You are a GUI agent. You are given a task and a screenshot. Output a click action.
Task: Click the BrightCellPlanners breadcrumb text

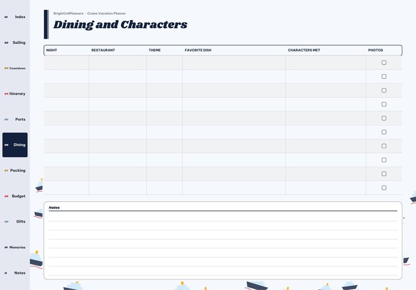[69, 14]
